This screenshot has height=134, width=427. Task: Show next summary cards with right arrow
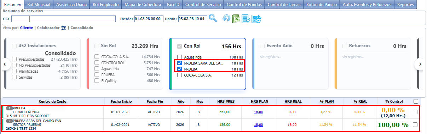coord(420,64)
